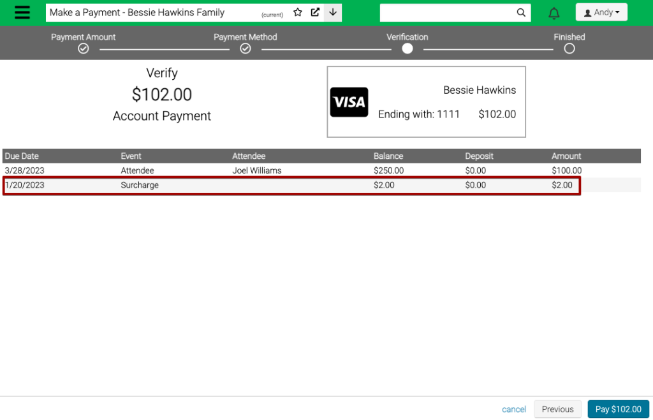Open the hamburger navigation menu

22,12
